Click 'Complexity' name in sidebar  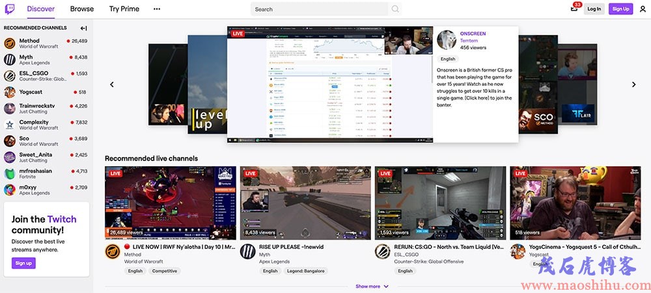(x=34, y=122)
